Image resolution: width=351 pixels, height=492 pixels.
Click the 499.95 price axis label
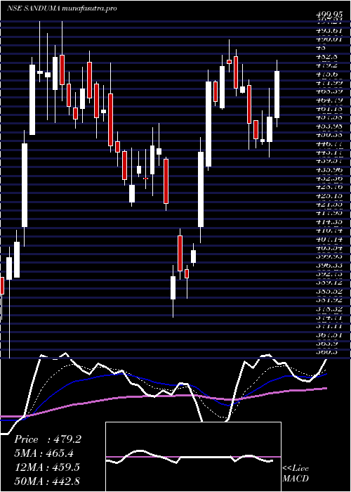pos(331,14)
